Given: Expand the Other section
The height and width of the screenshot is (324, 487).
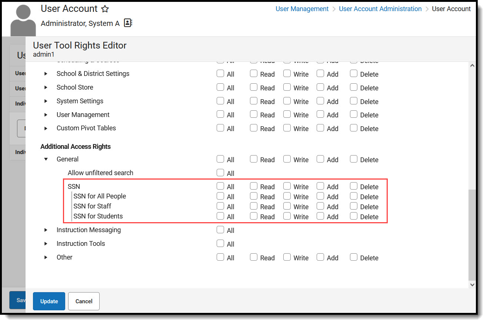Looking at the screenshot, I should pyautogui.click(x=46, y=257).
